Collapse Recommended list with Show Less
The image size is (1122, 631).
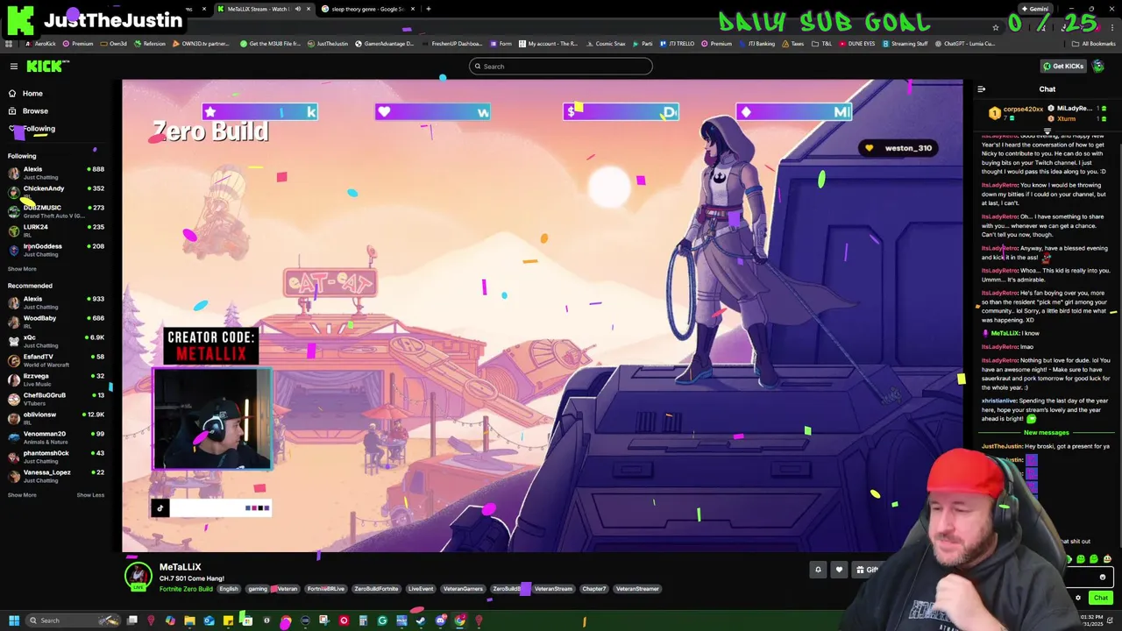pos(90,495)
